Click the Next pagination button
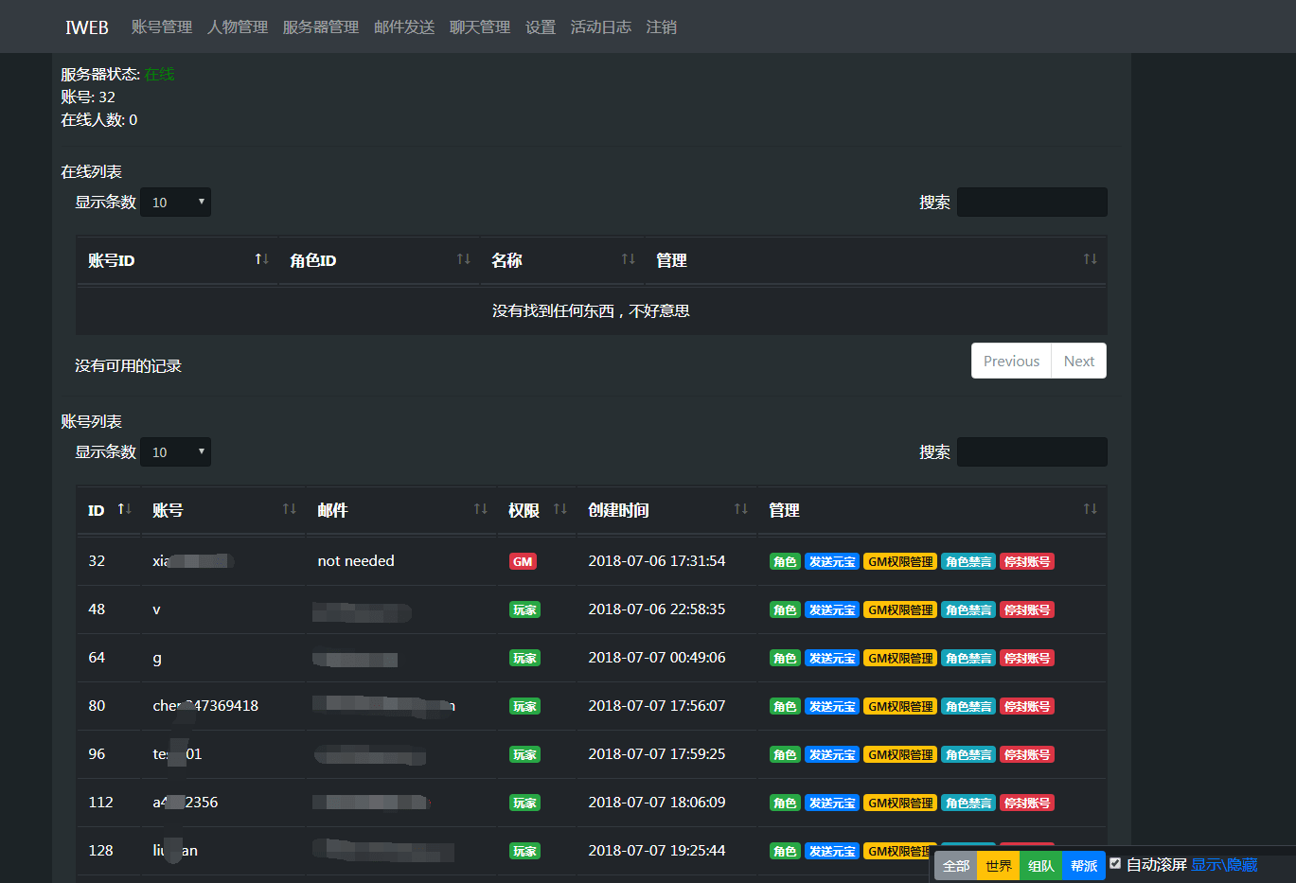The height and width of the screenshot is (883, 1296). point(1078,361)
